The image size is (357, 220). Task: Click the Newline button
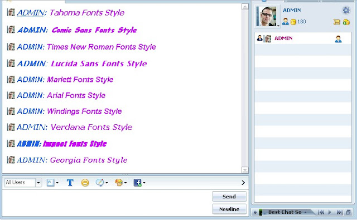(229, 209)
